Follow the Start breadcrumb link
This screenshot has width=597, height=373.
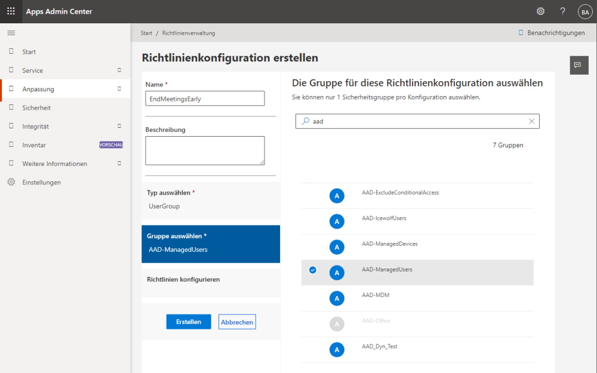pyautogui.click(x=146, y=33)
